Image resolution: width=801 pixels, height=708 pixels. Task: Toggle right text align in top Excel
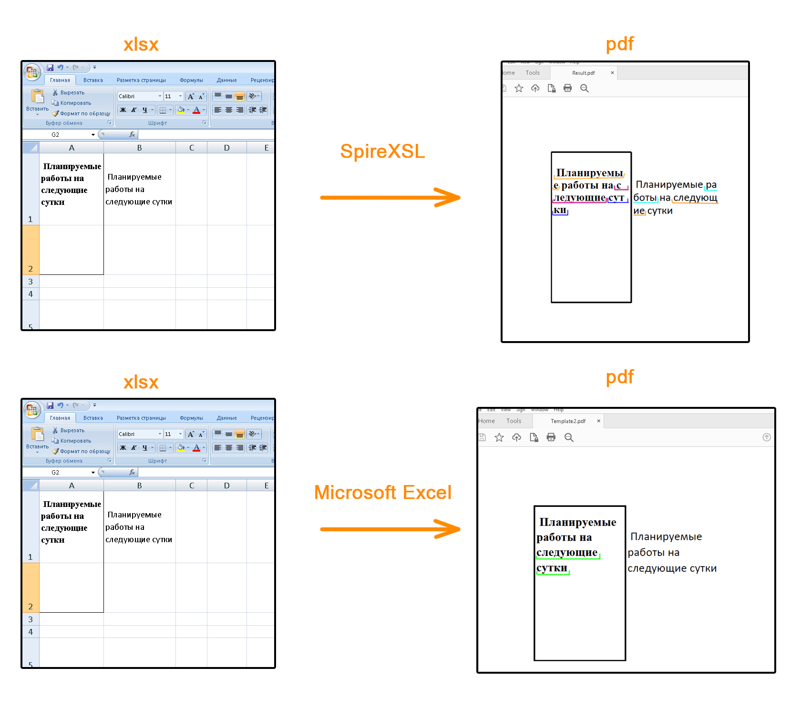240,110
